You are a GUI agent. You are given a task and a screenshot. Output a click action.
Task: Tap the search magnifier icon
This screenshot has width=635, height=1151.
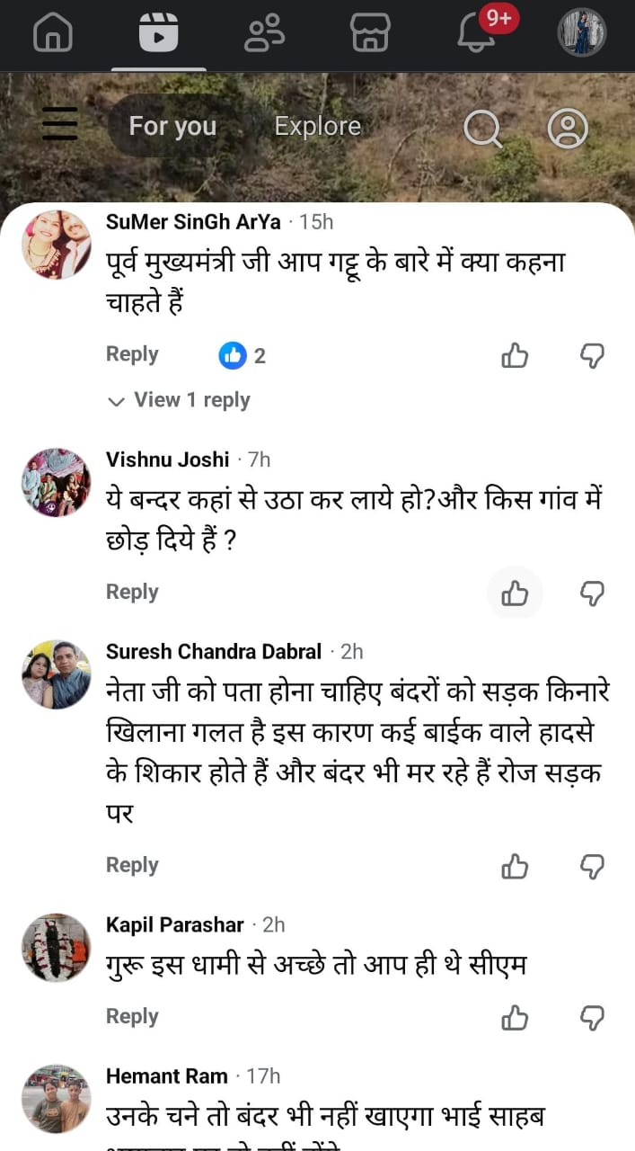(x=482, y=129)
